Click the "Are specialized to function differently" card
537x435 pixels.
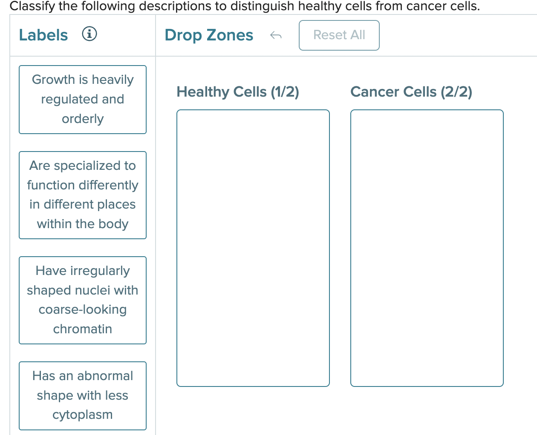(82, 195)
